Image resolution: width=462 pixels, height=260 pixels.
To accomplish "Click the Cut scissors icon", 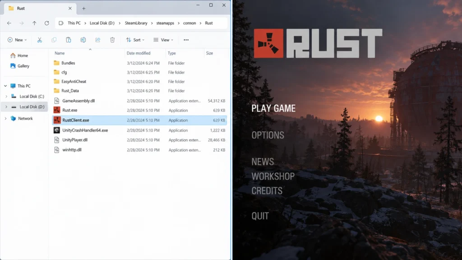I will click(40, 40).
